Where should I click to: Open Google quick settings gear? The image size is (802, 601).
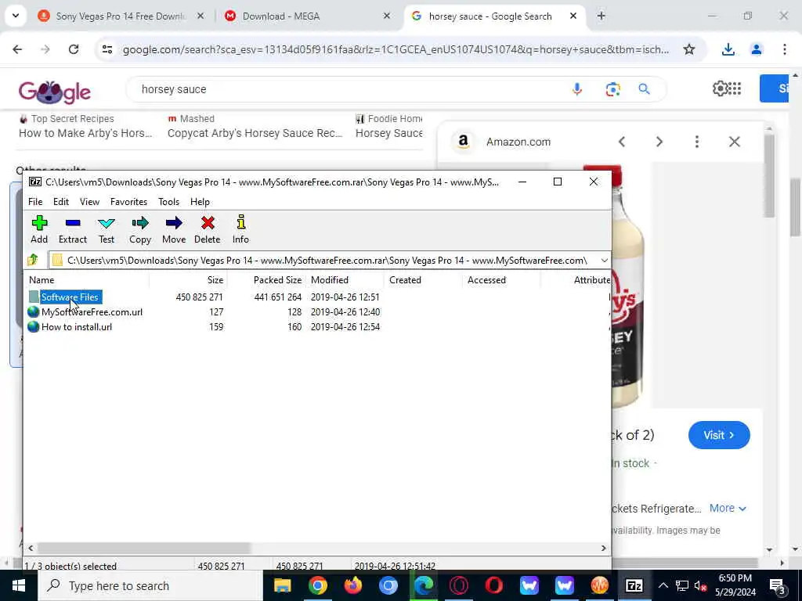click(720, 88)
